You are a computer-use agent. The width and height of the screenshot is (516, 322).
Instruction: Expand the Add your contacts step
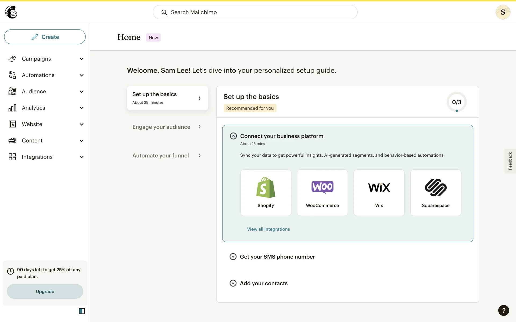(x=233, y=283)
